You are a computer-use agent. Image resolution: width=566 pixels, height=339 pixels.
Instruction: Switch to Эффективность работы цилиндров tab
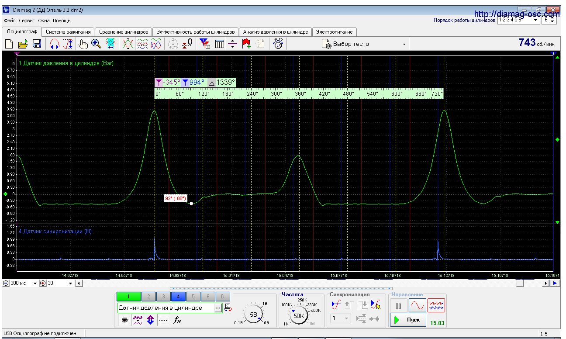click(196, 32)
